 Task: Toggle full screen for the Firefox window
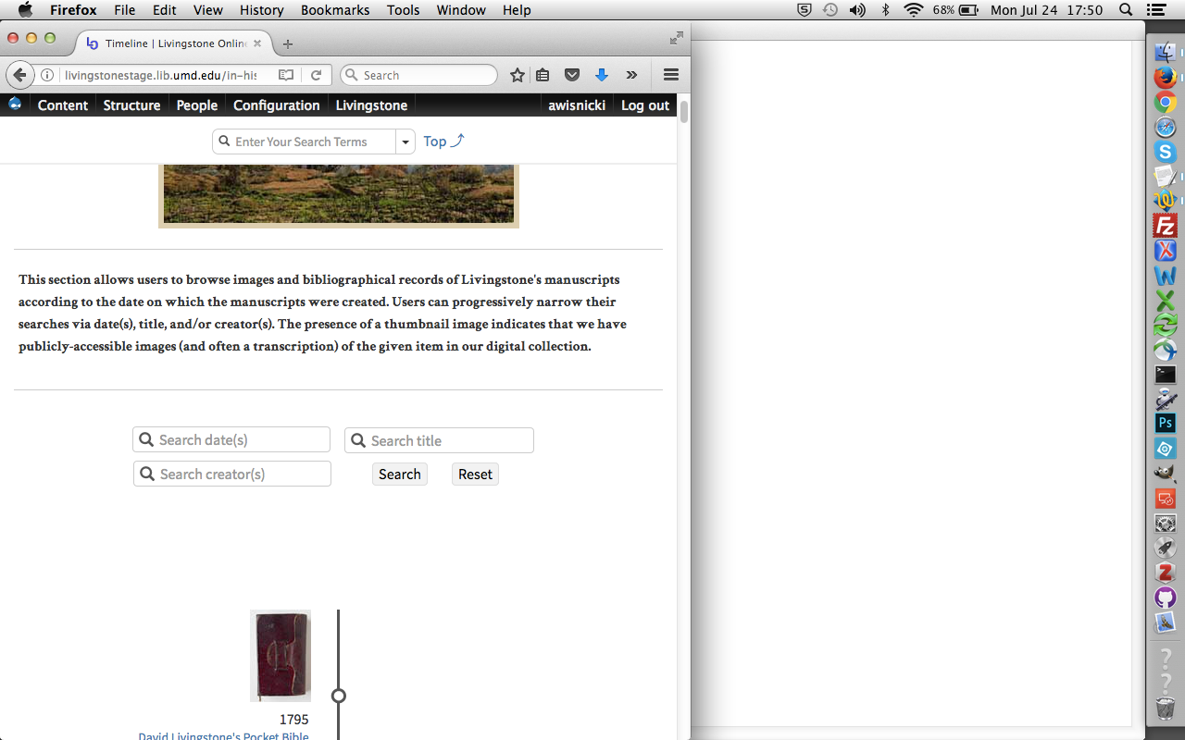[x=677, y=38]
